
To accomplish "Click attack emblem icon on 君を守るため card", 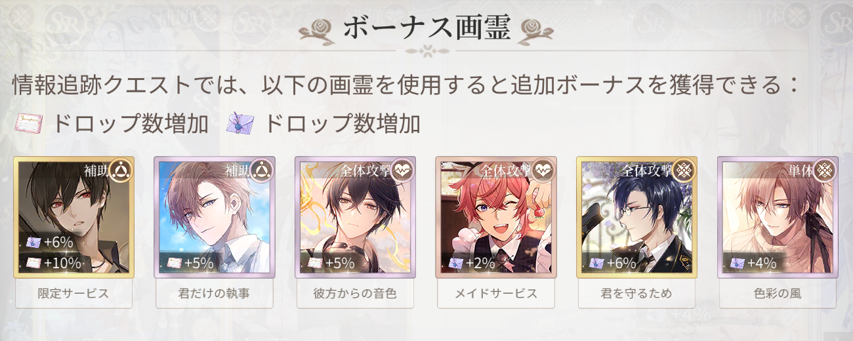I will (684, 171).
